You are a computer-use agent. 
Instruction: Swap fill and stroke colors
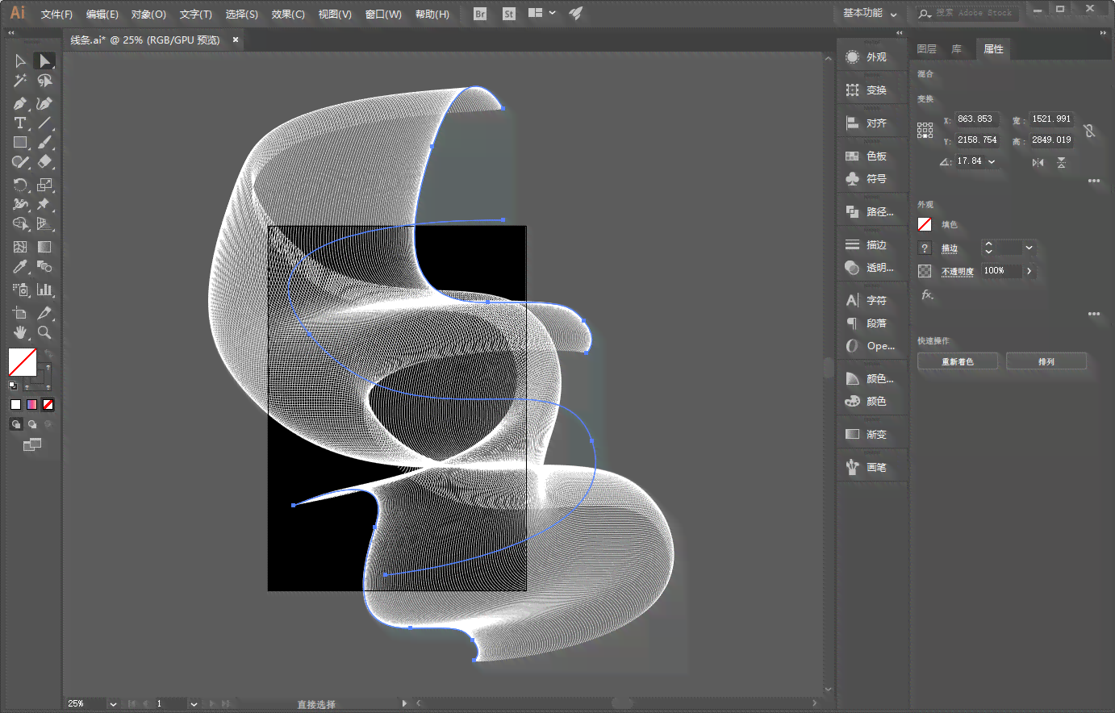[48, 354]
